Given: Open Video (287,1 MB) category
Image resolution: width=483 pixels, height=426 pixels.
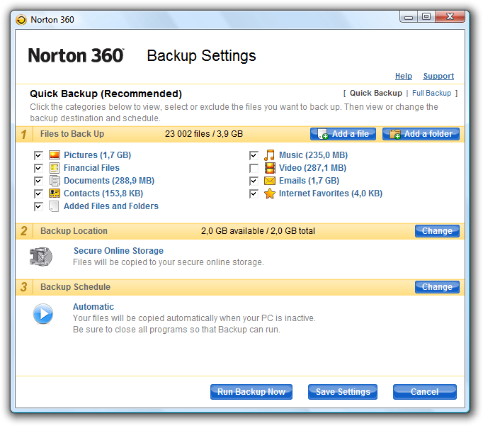Looking at the screenshot, I should pos(312,168).
